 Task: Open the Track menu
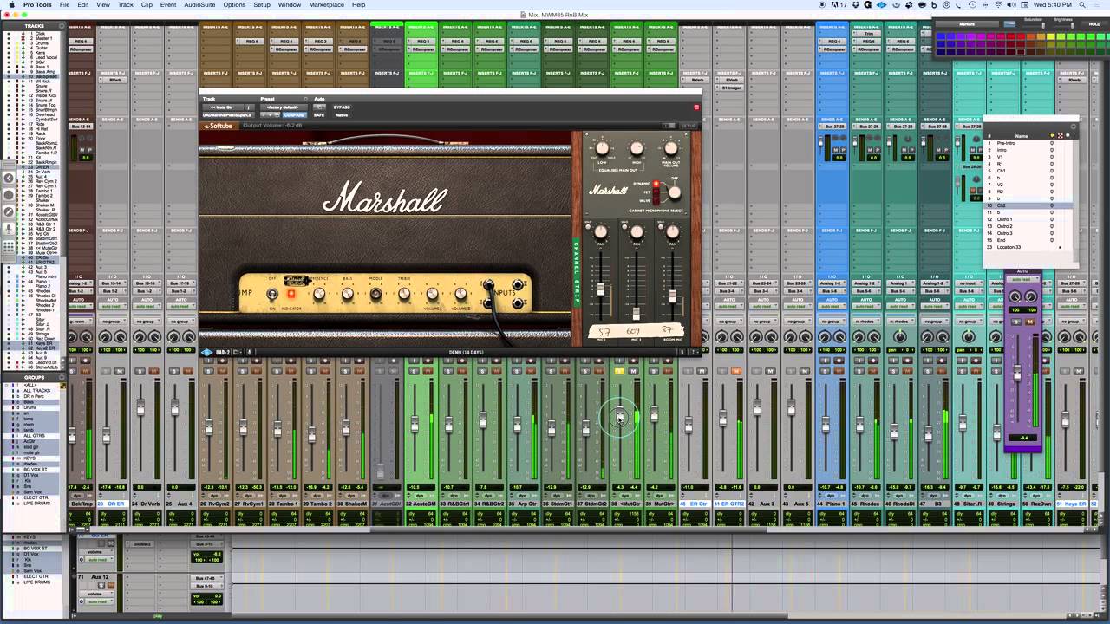click(x=126, y=4)
